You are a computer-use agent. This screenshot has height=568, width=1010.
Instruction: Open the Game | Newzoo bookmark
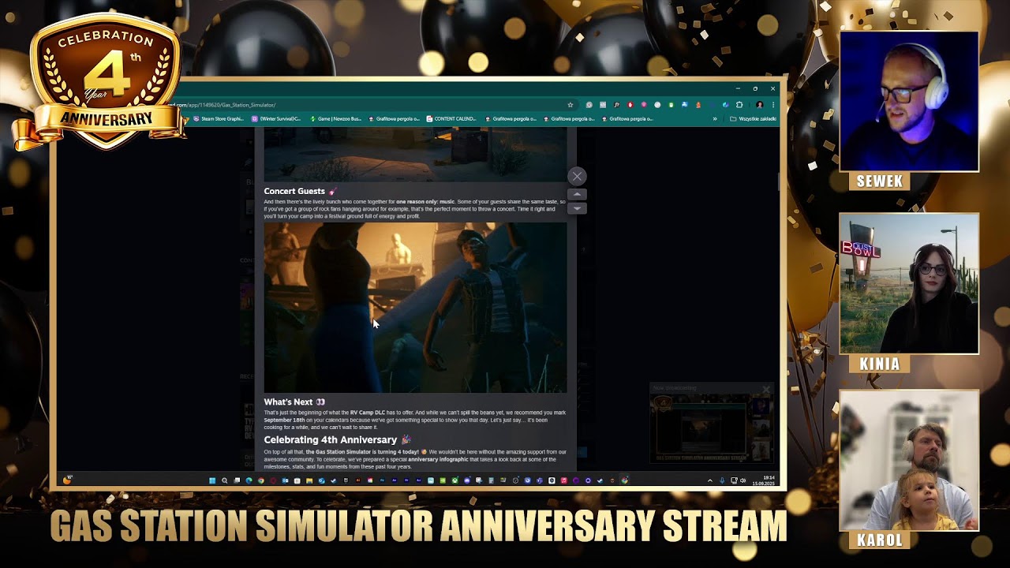click(335, 119)
